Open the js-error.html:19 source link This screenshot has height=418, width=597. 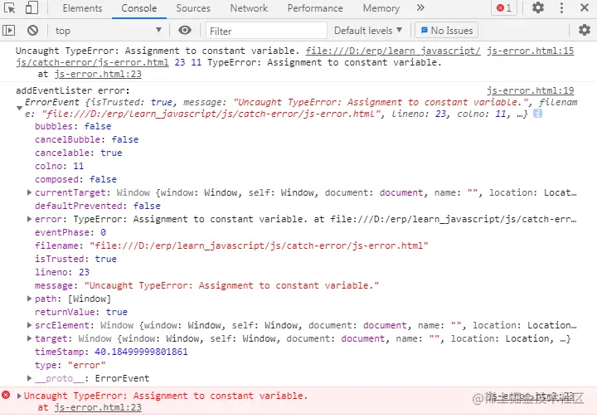coord(530,90)
